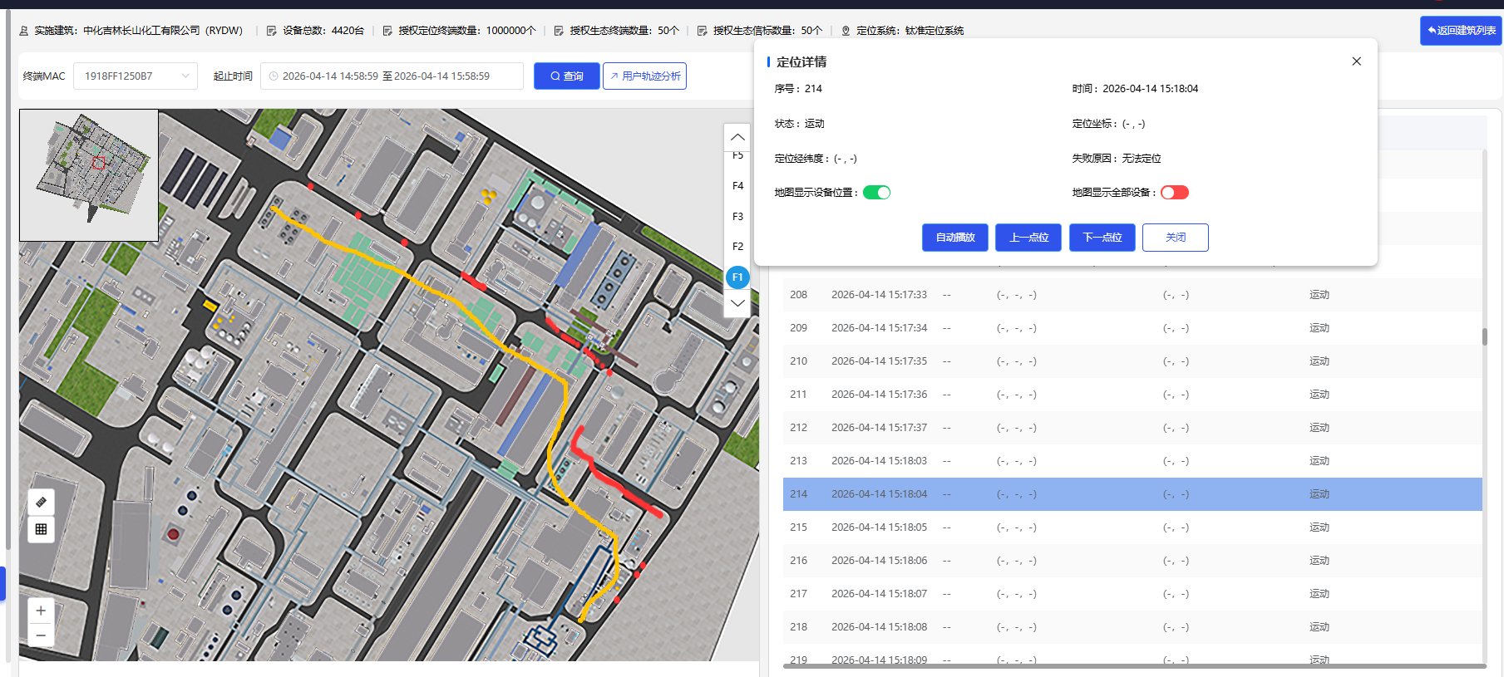Open 用户轨迹分析 link
1504x677 pixels.
pos(644,76)
